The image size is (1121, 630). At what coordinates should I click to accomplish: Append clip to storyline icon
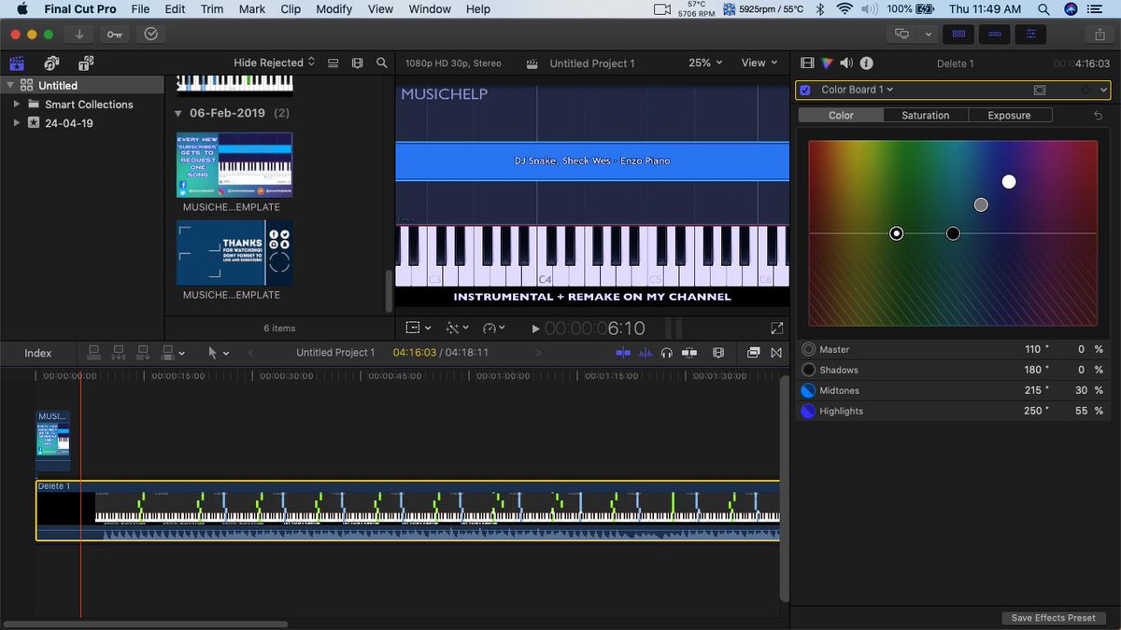point(143,353)
